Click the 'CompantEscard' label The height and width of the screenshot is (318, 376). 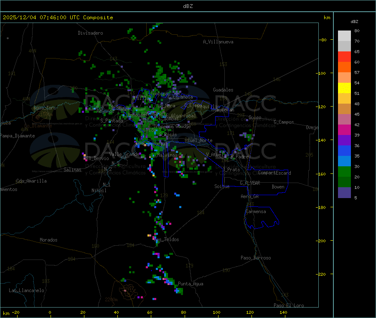tap(274, 173)
